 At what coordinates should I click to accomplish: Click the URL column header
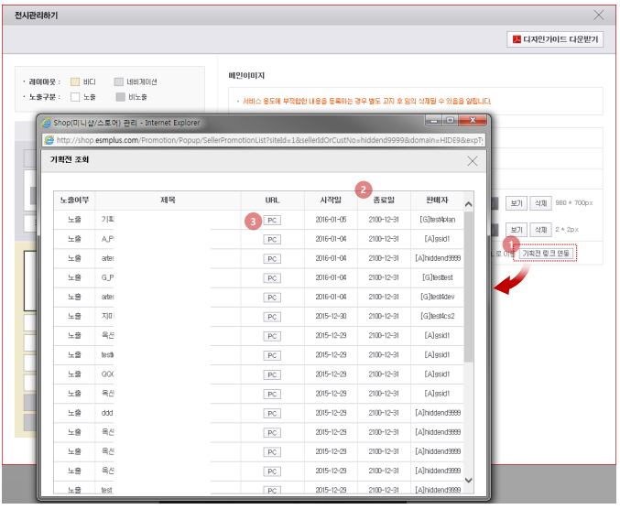point(272,200)
